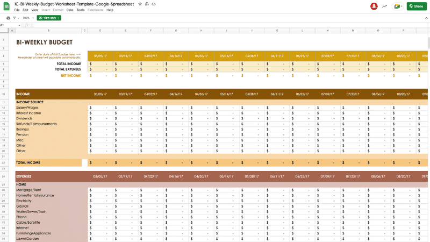The image size is (430, 242).
Task: Click the 04/30/17 date in the EXPENSES header
Action: click(x=201, y=176)
